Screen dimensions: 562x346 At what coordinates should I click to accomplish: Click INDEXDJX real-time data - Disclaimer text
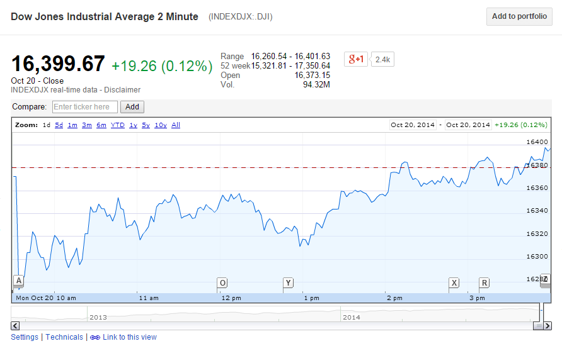(x=76, y=90)
